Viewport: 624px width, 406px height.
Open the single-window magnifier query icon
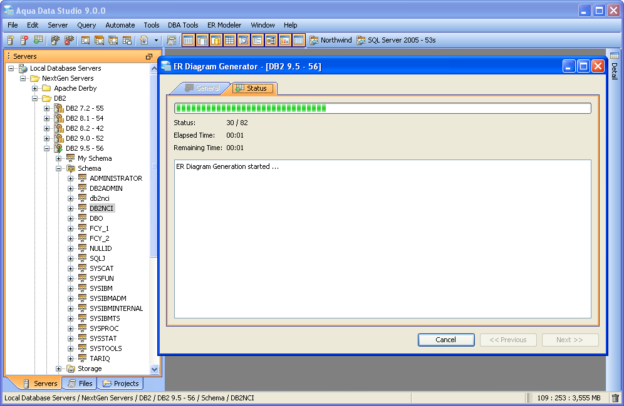click(x=85, y=40)
